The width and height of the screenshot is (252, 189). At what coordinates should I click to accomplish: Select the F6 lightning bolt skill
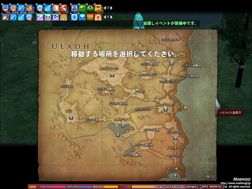pyautogui.click(x=48, y=8)
